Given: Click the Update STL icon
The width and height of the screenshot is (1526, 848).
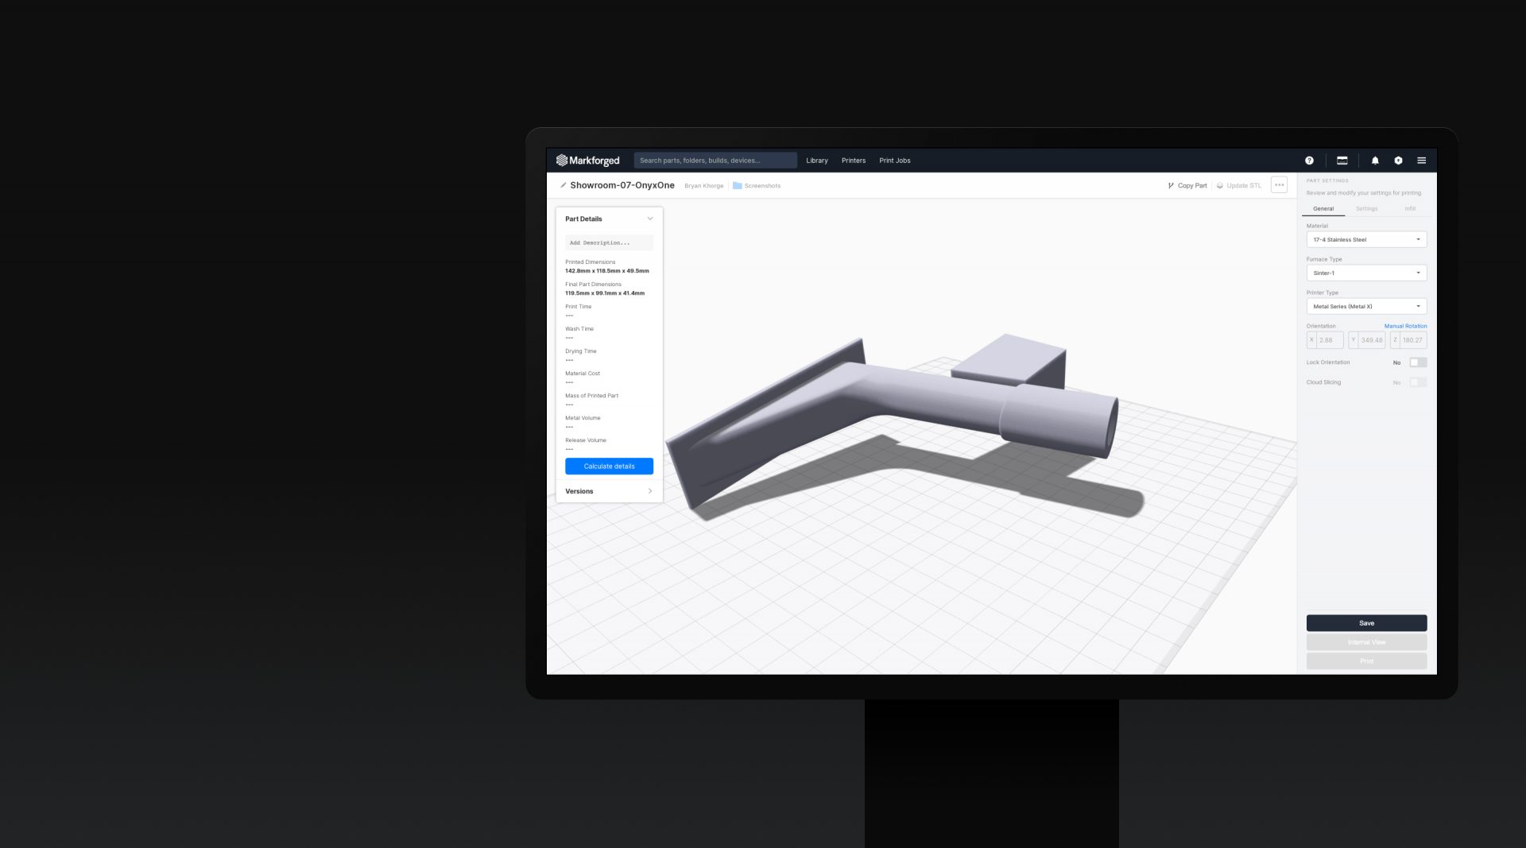Looking at the screenshot, I should pyautogui.click(x=1220, y=185).
